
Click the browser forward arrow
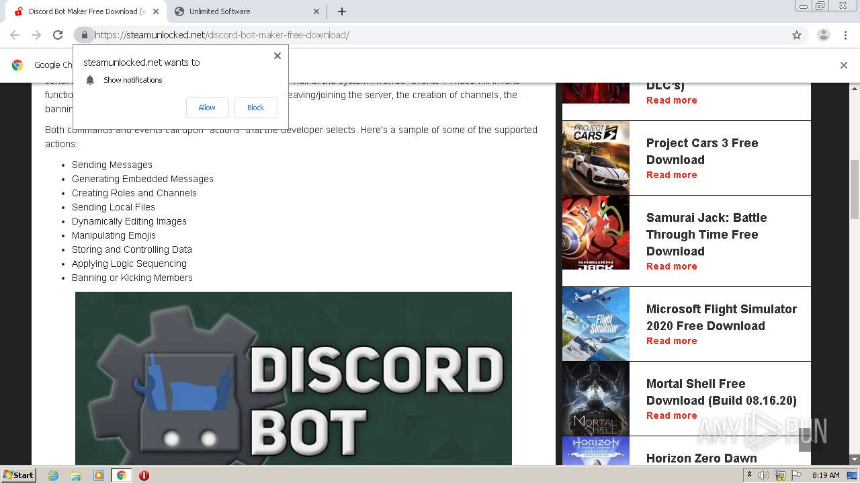36,35
